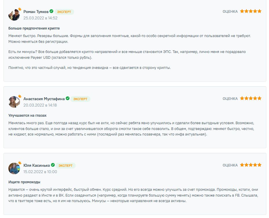Click the ЭКСПЕРТ badge beside Юля Касинько

pos(65,166)
